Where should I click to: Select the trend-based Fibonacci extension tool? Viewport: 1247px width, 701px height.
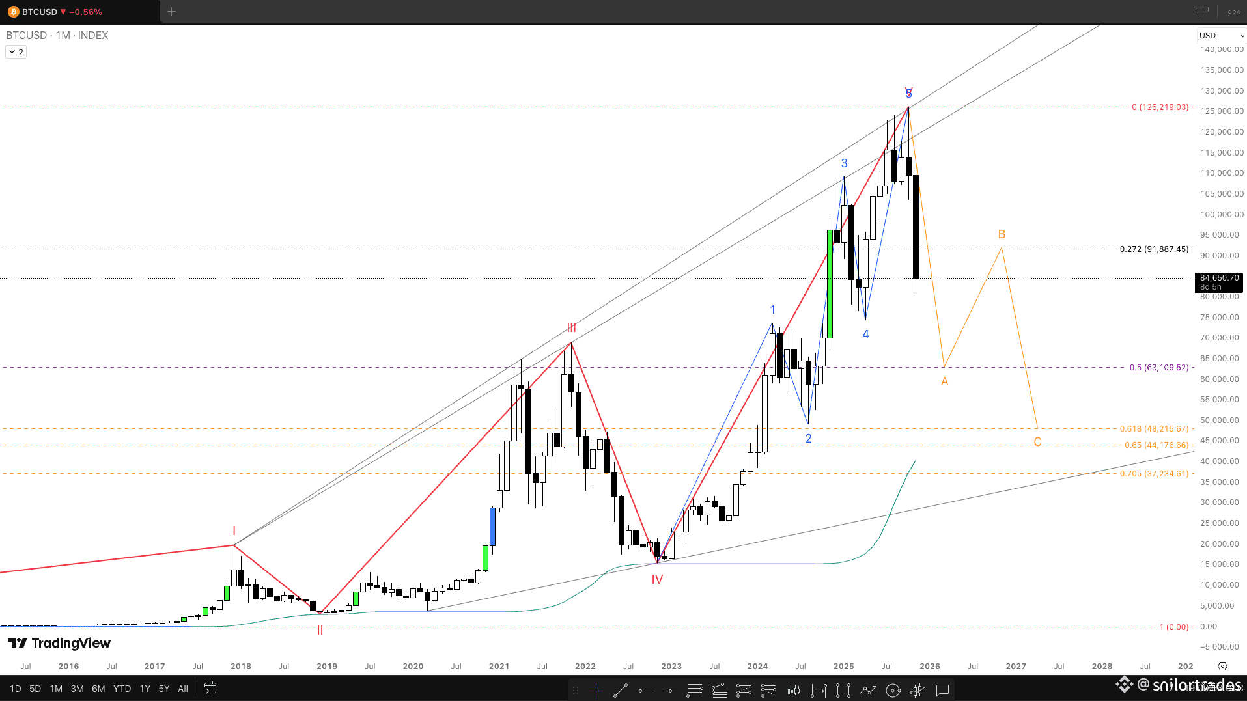720,690
